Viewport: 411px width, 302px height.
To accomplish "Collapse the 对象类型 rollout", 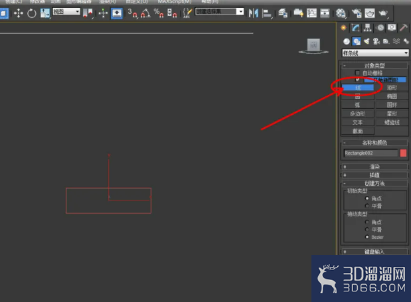I will [x=374, y=66].
